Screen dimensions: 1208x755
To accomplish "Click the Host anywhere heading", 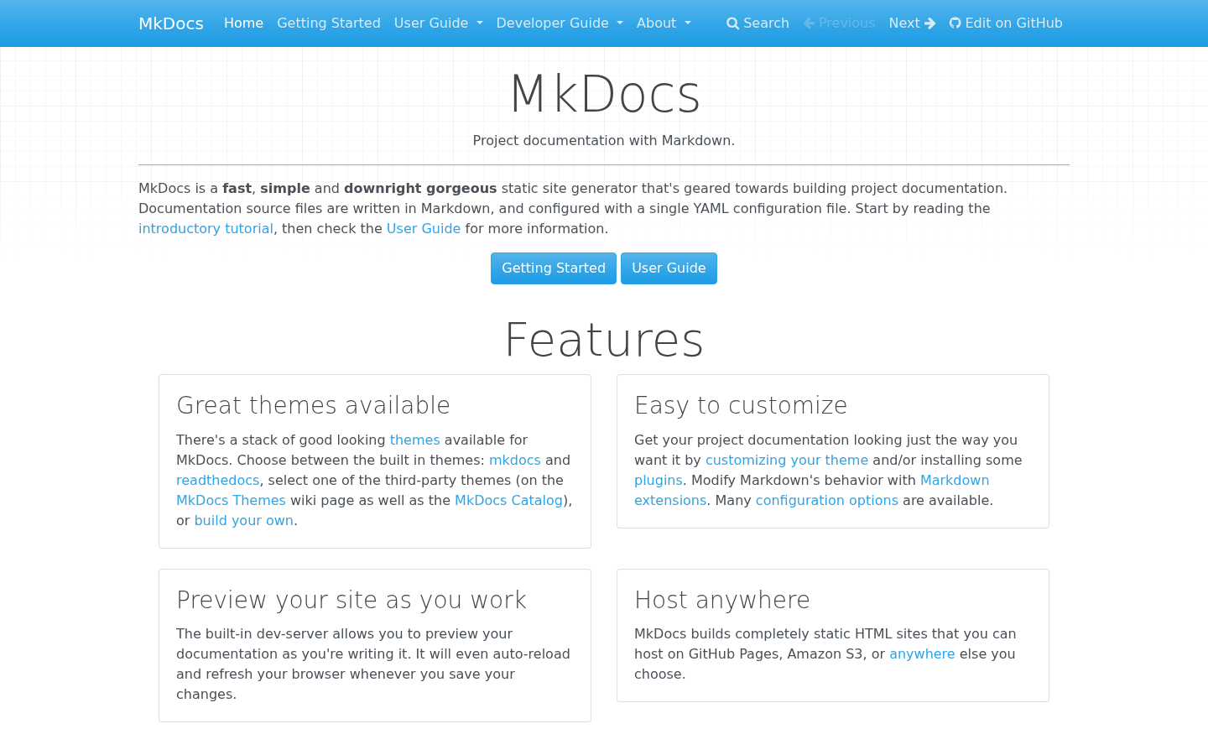I will point(722,600).
